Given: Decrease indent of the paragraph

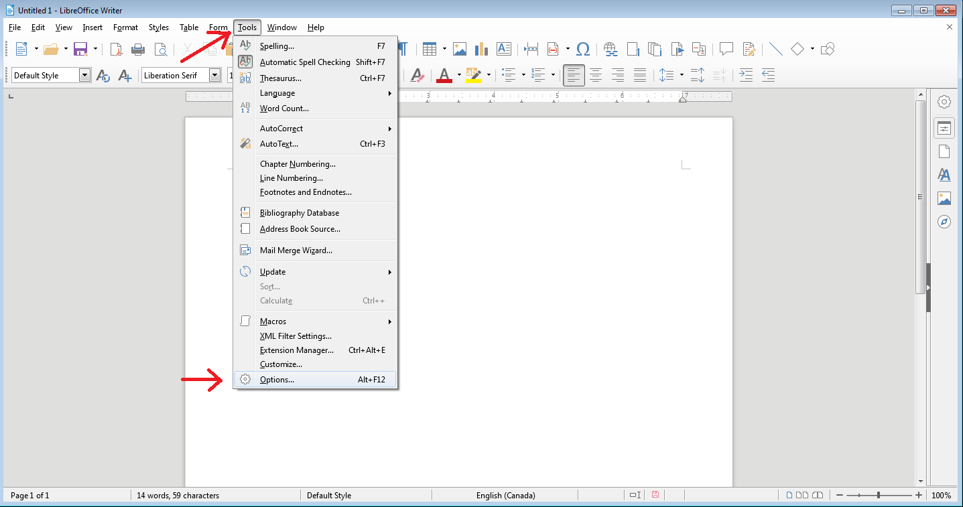Looking at the screenshot, I should click(768, 76).
